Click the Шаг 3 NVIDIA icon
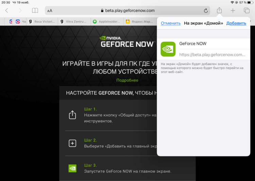The height and width of the screenshot is (181, 255). coord(72,168)
